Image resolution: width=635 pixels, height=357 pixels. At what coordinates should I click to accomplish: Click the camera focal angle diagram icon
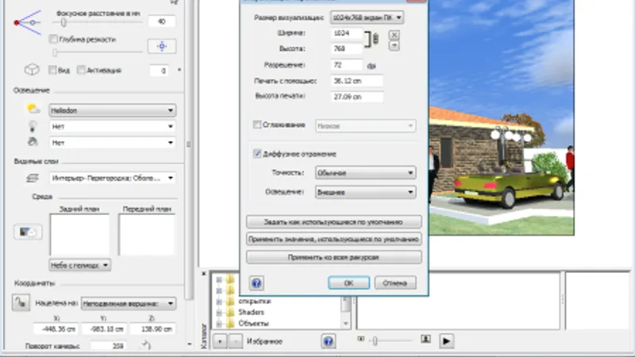[x=28, y=23]
